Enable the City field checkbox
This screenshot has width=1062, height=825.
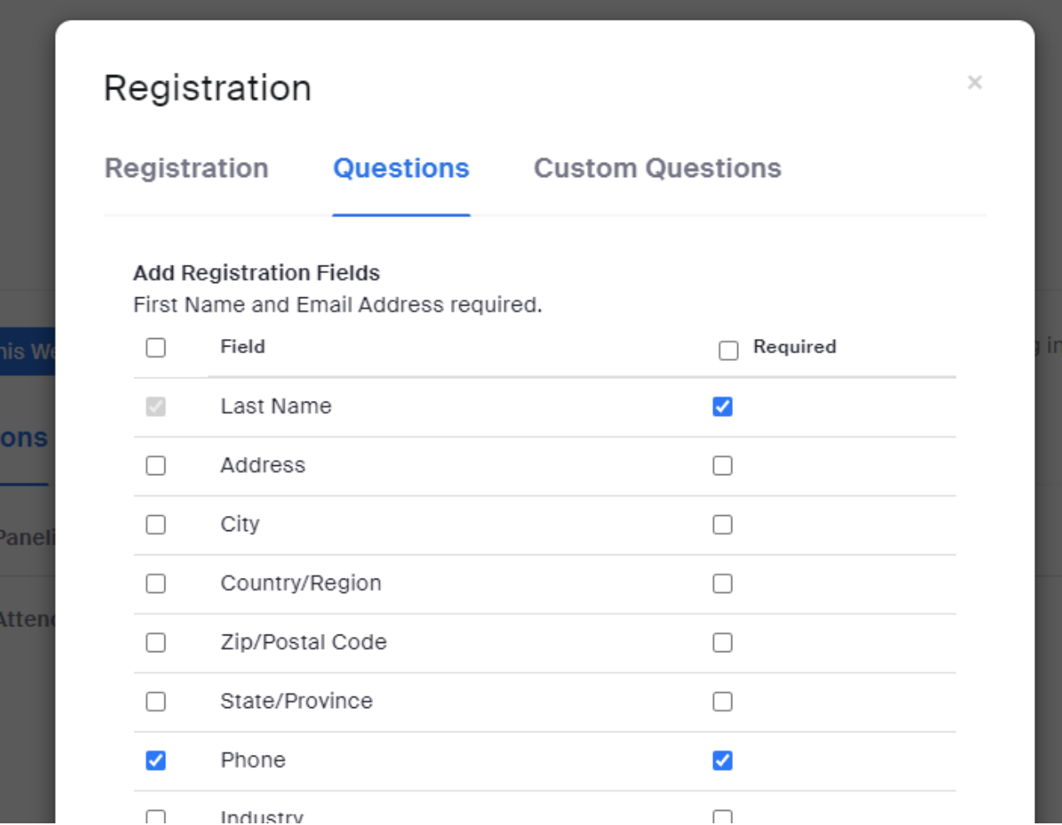click(156, 524)
